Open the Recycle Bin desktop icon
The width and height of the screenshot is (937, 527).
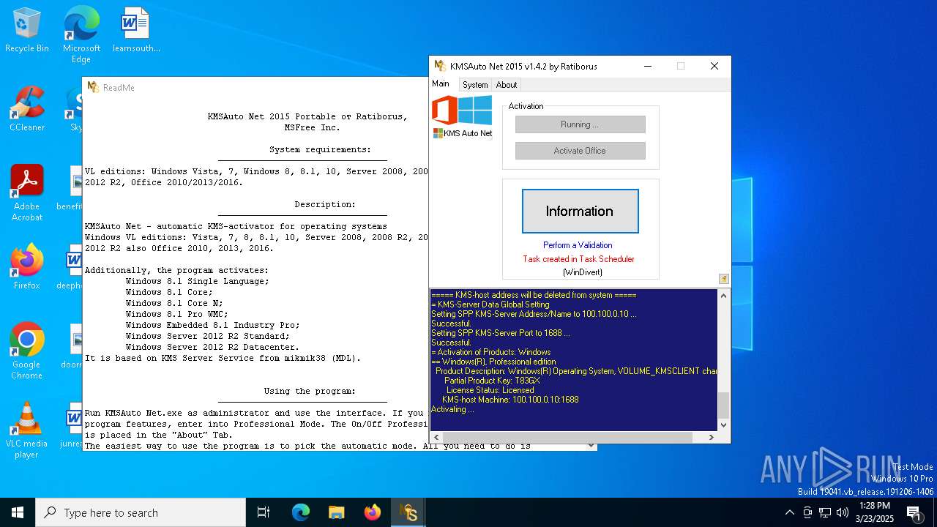pos(27,30)
